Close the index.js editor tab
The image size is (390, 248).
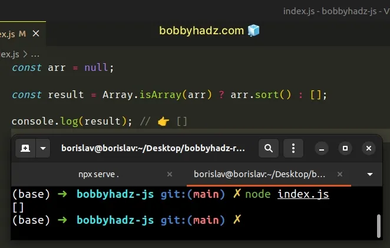[x=36, y=34]
